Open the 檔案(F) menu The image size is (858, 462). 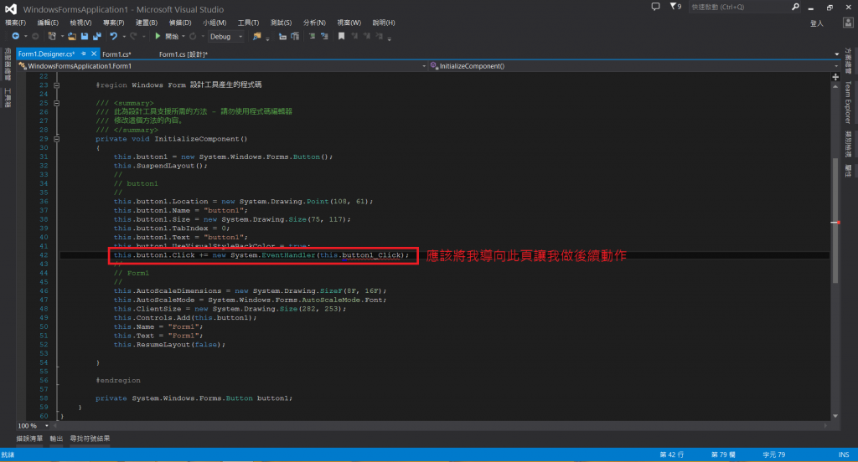click(15, 23)
